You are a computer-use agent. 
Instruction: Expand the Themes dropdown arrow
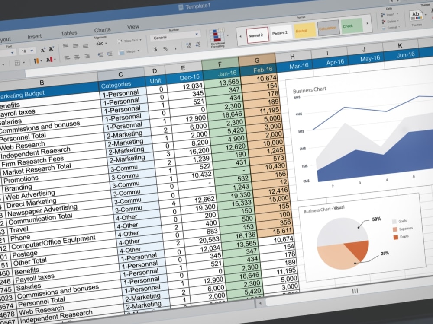pos(426,14)
